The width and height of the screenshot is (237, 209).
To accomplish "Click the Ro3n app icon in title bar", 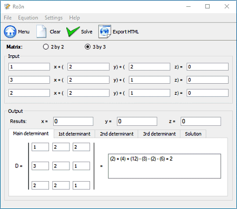I will (x=7, y=7).
